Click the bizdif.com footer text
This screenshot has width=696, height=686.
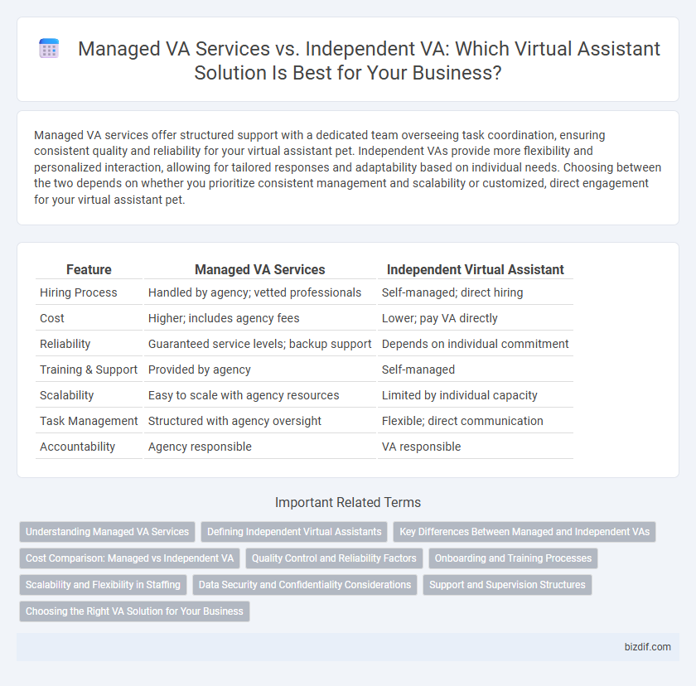tap(648, 647)
